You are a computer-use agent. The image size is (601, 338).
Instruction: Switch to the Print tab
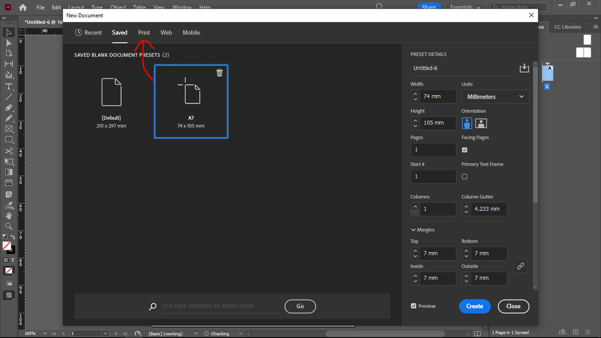[x=144, y=32]
